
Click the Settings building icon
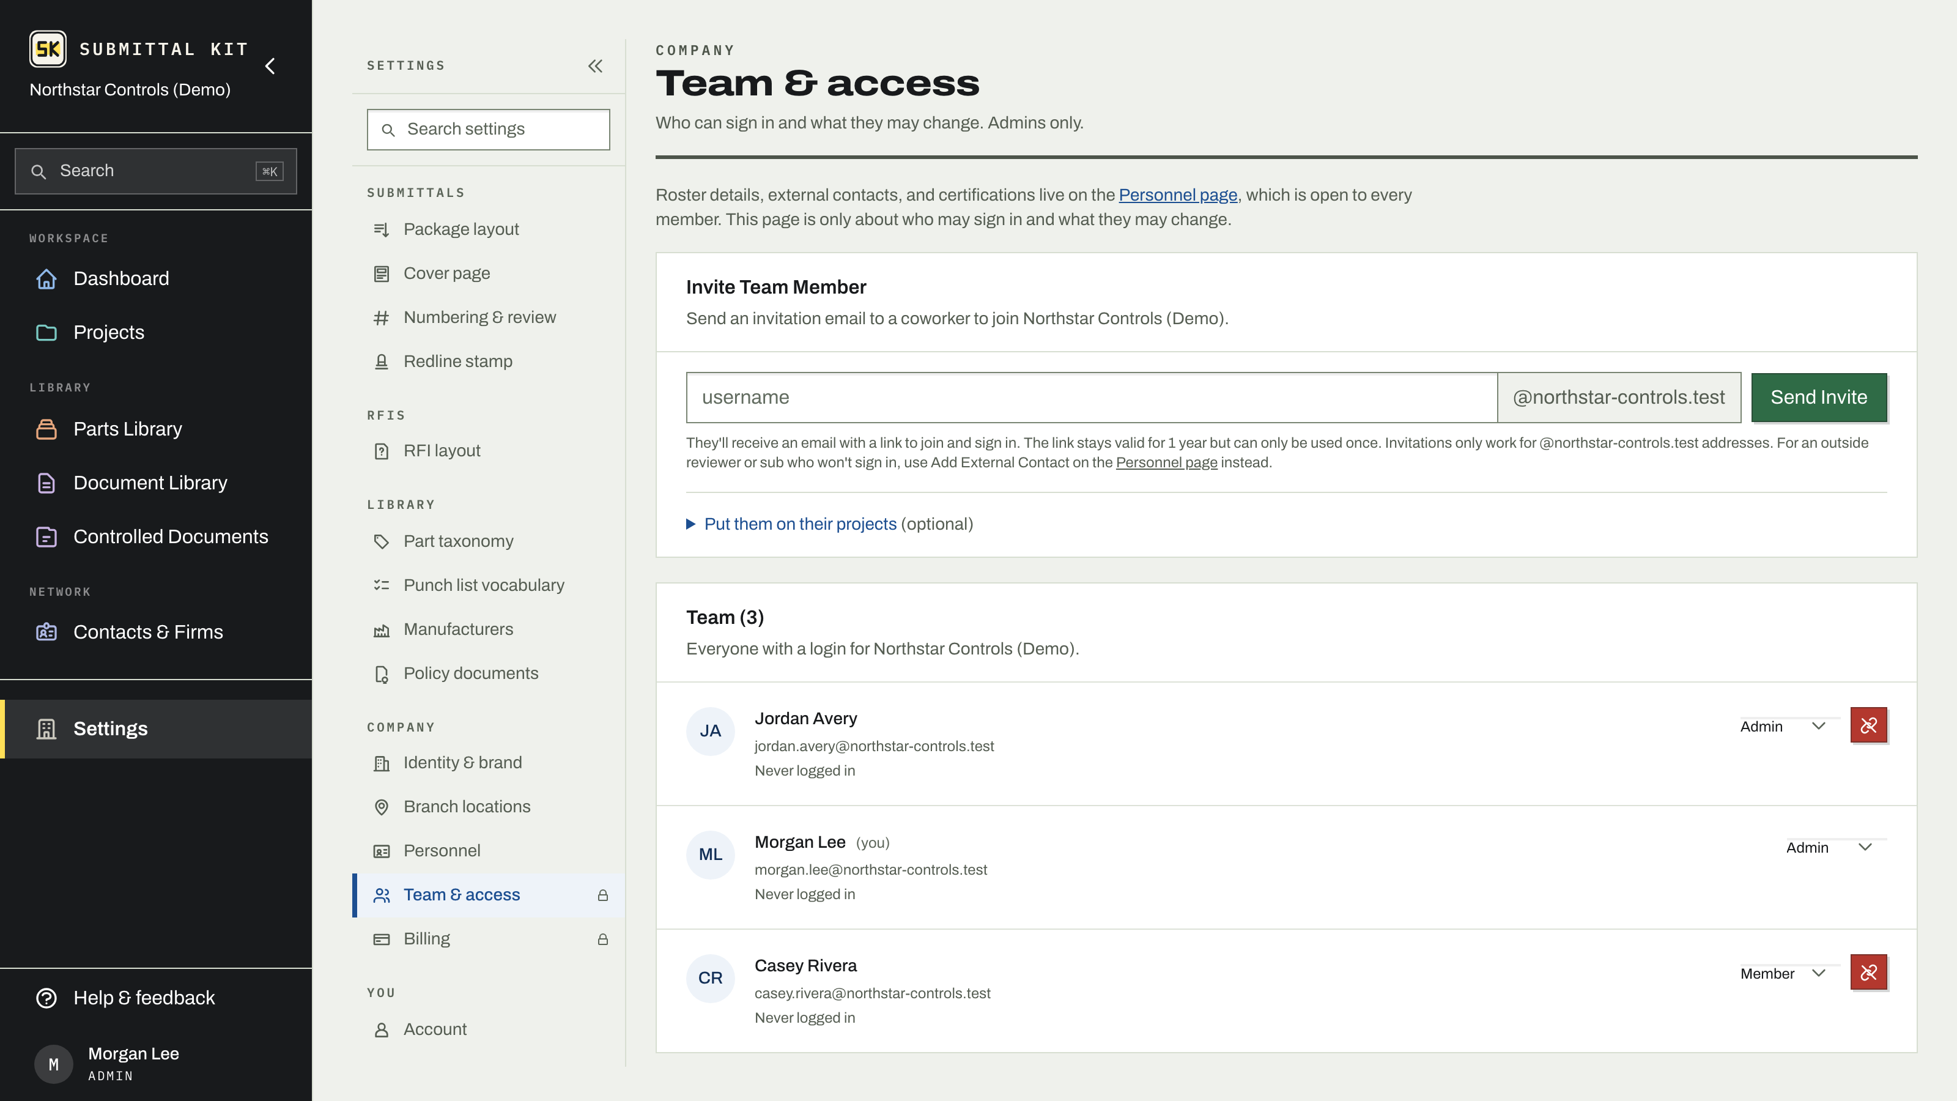click(46, 730)
